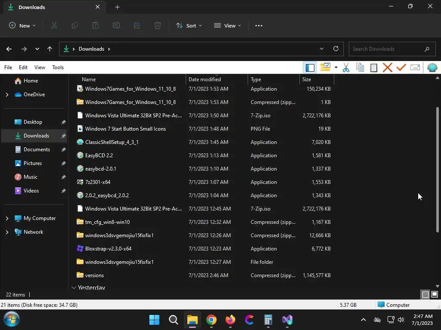Click the orange checkmark Properties icon

401,67
